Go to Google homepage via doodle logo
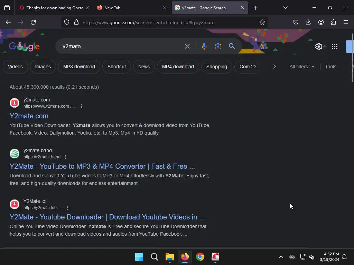This screenshot has height=265, width=354. [24, 47]
